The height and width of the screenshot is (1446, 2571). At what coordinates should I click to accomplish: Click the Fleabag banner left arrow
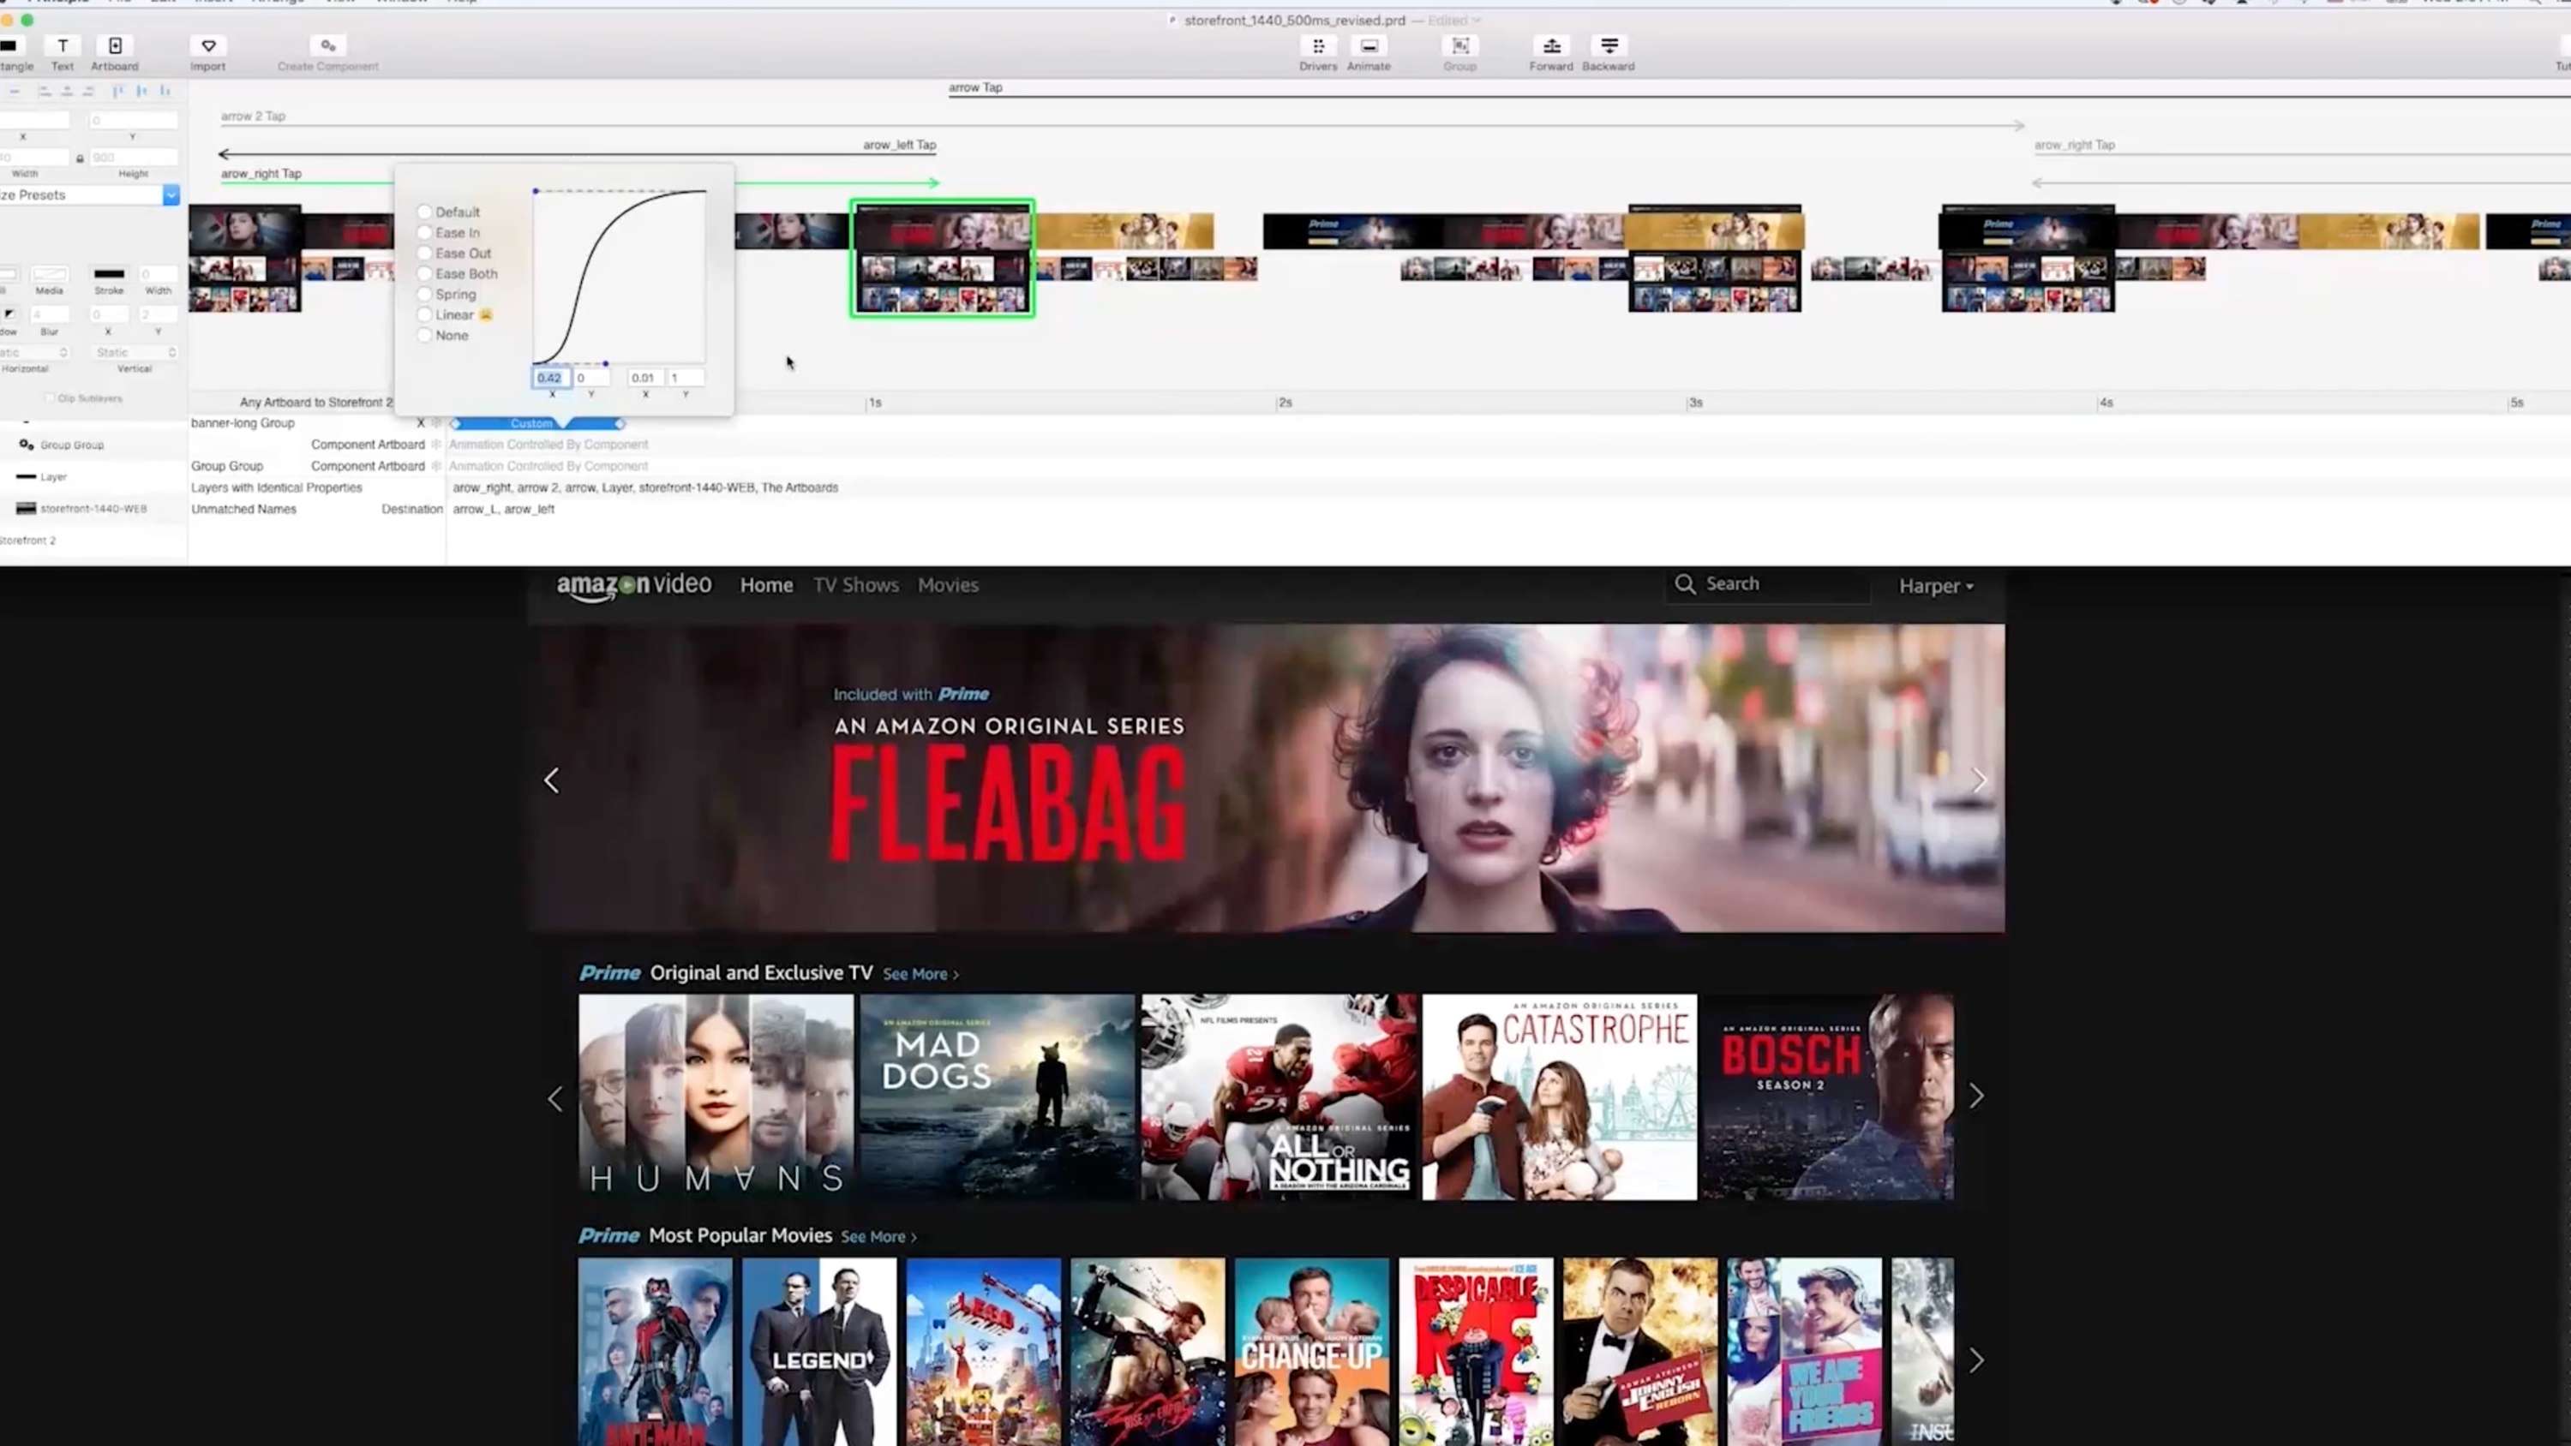tap(551, 780)
